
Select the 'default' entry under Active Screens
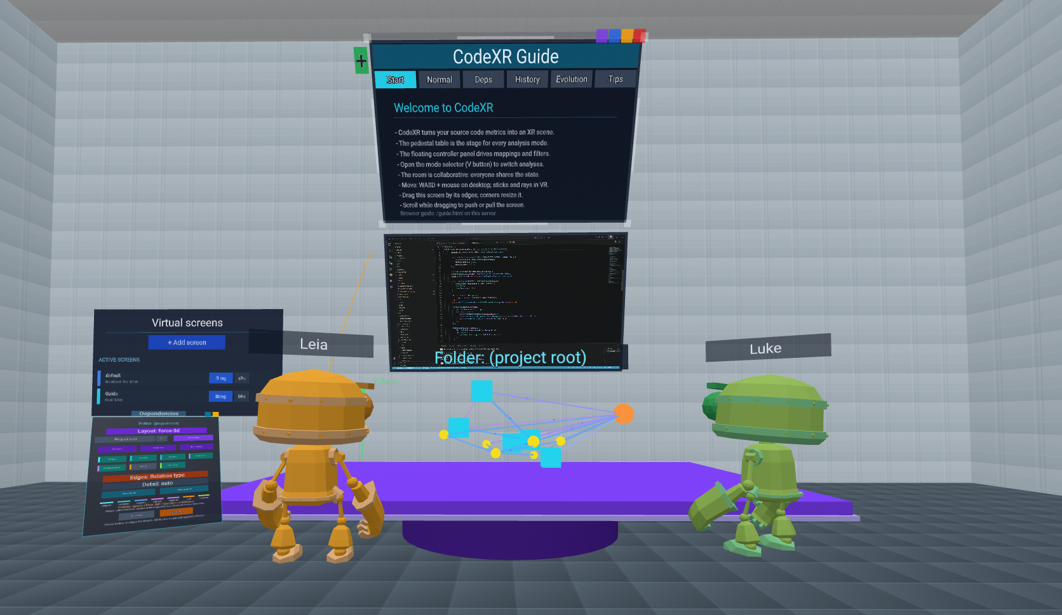pos(113,375)
